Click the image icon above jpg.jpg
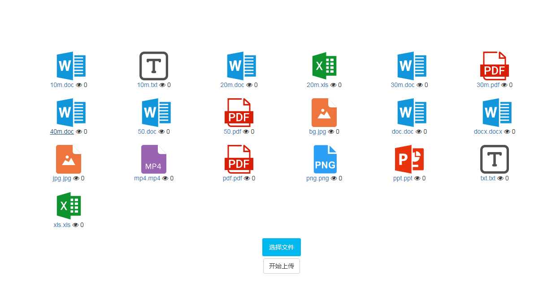The width and height of the screenshot is (543, 297). click(69, 159)
